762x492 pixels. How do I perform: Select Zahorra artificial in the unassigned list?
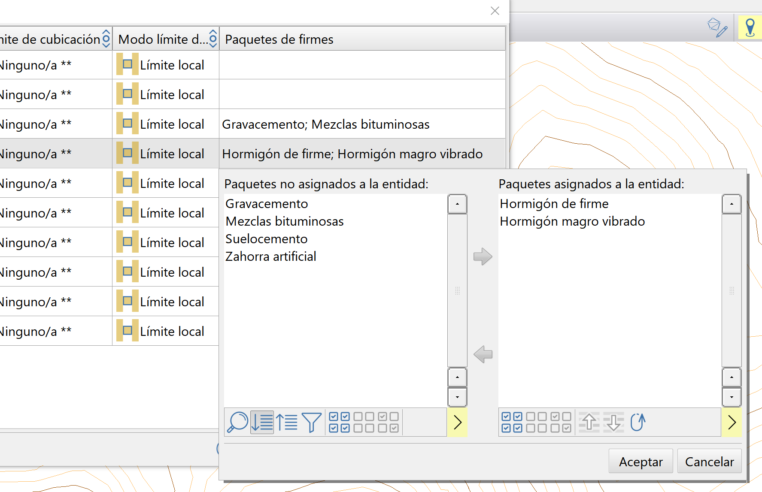click(x=270, y=257)
